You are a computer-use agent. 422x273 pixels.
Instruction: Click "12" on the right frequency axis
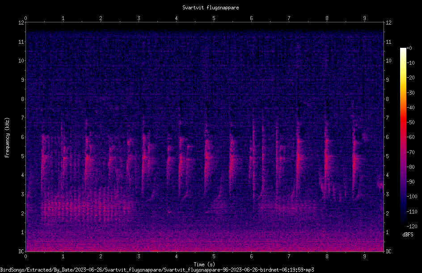point(388,23)
